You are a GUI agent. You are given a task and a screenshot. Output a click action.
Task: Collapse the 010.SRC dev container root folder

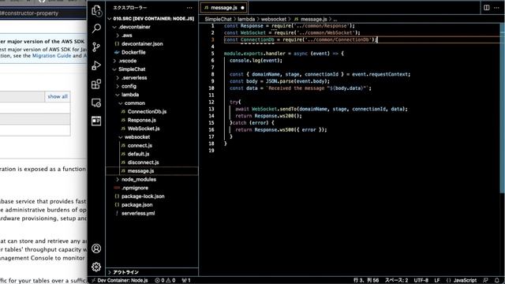pyautogui.click(x=152, y=19)
